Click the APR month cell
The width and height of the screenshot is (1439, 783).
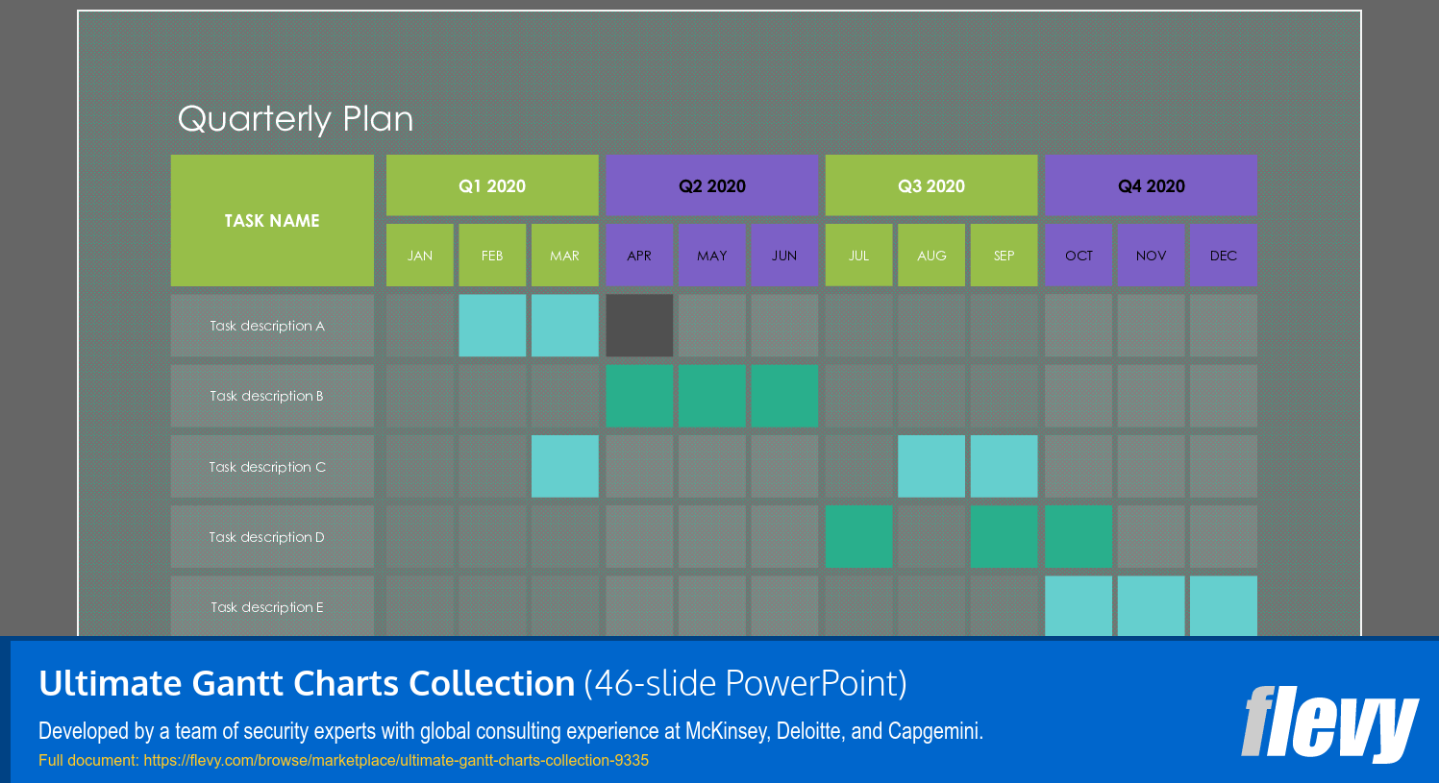pos(639,255)
